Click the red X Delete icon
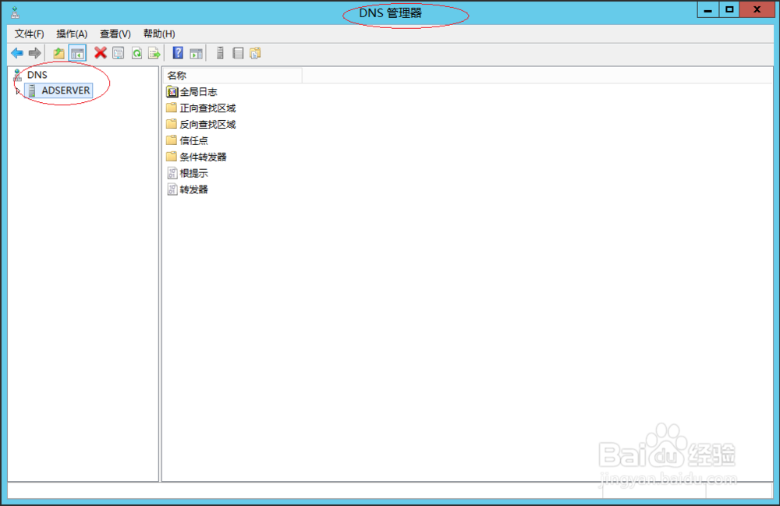Viewport: 780px width, 506px height. click(100, 52)
